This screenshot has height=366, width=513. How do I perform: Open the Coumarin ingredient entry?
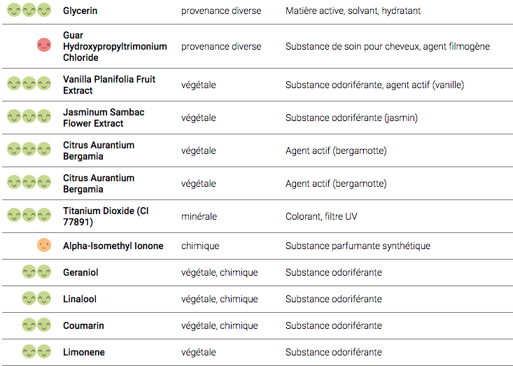pyautogui.click(x=84, y=325)
